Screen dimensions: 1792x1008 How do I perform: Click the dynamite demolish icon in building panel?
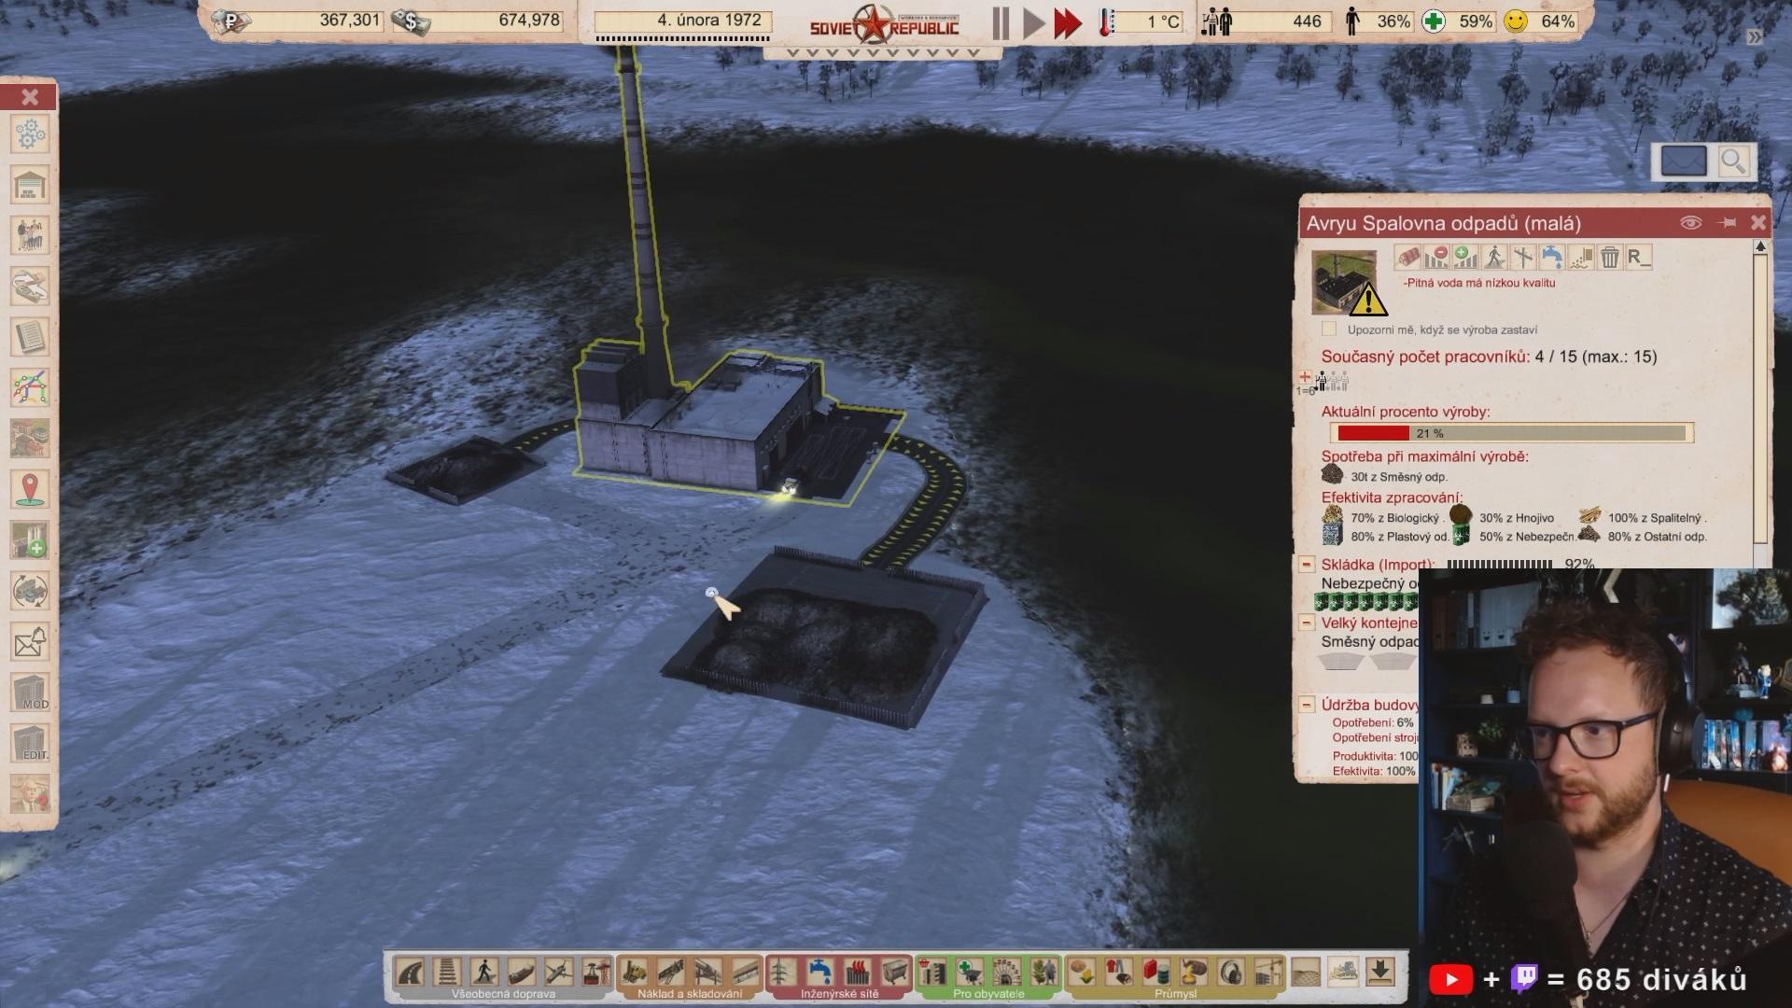[1407, 257]
